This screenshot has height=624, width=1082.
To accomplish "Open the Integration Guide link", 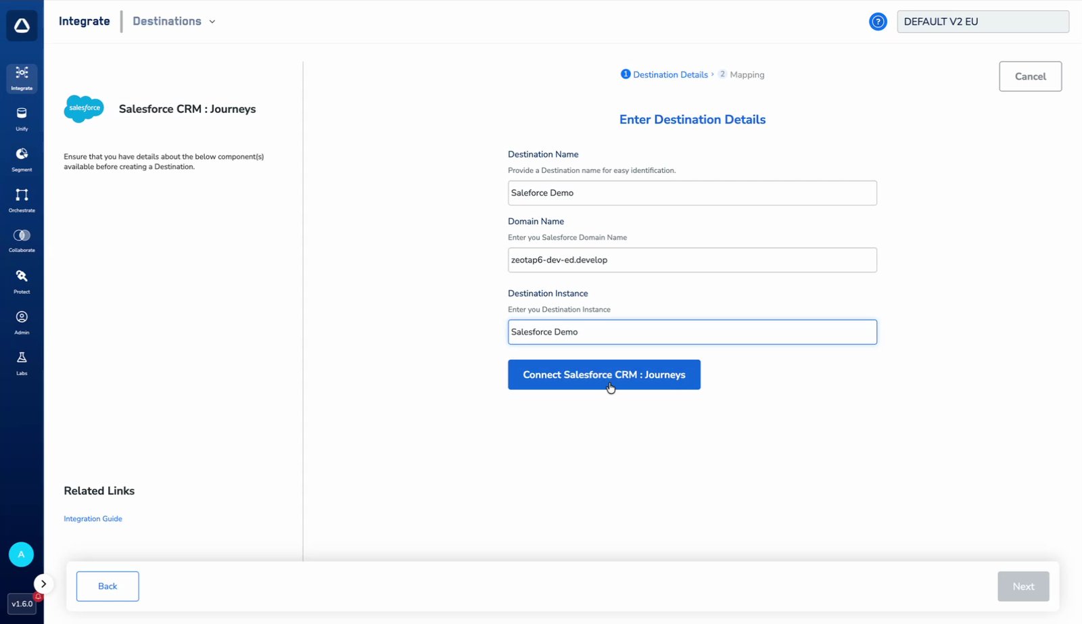I will coord(93,519).
